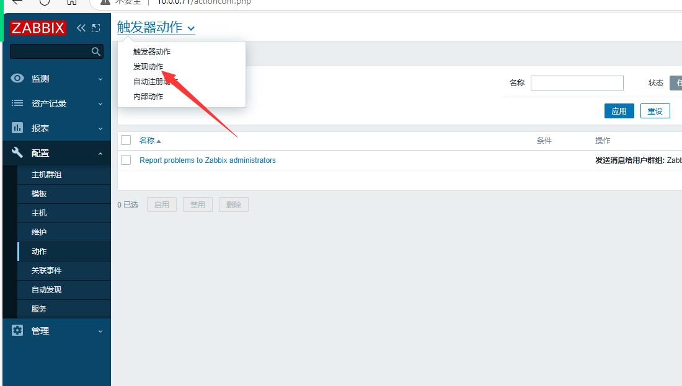The width and height of the screenshot is (682, 386).
Task: Select 触发器动作 in the dropdown list
Action: [152, 51]
